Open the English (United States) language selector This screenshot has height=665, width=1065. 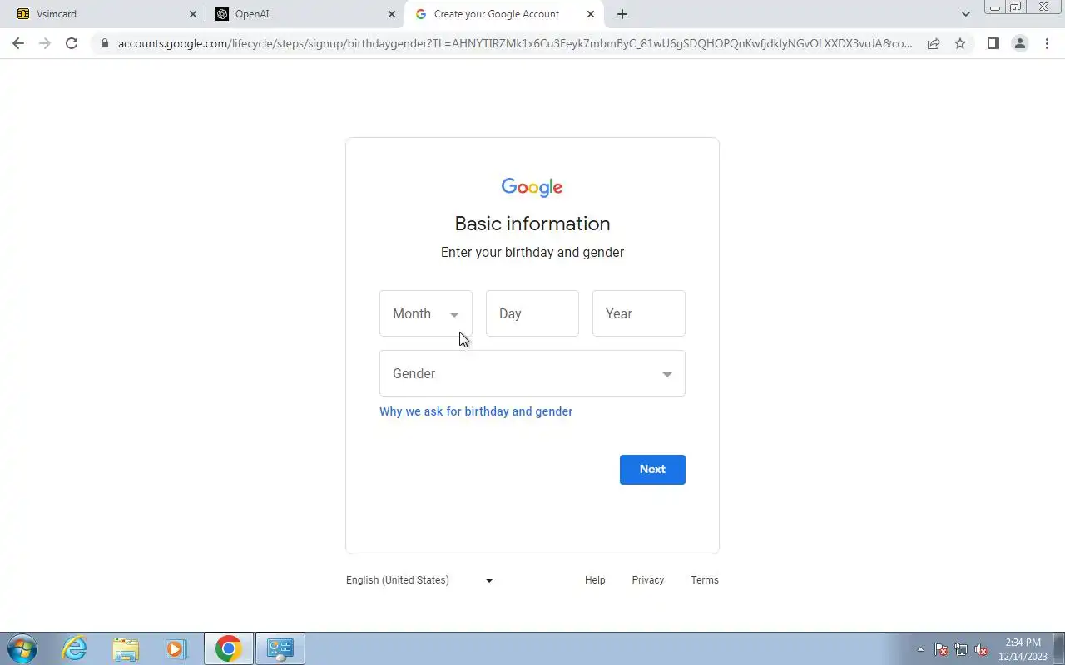[420, 580]
